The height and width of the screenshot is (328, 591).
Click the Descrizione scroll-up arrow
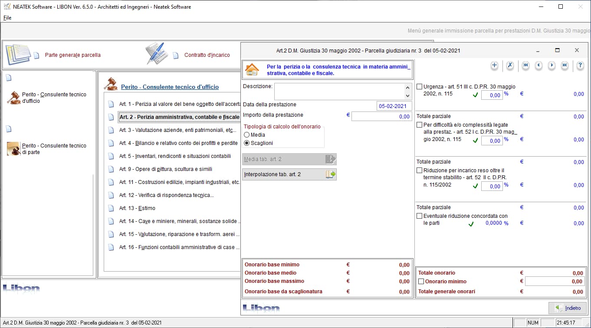pos(407,88)
